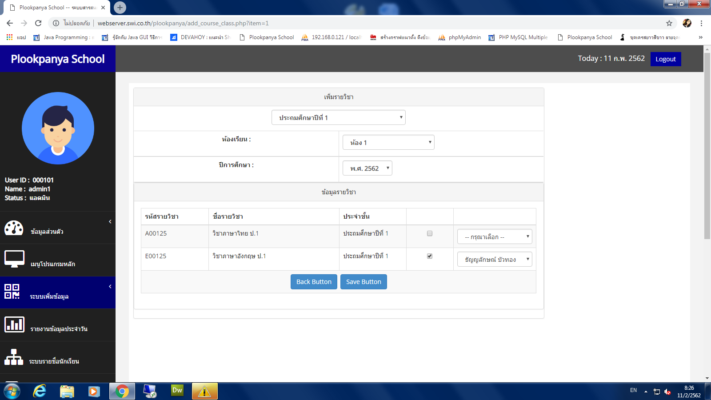Switch to the Plookpanya School browser tab
Image resolution: width=711 pixels, height=400 pixels.
pyautogui.click(x=58, y=8)
